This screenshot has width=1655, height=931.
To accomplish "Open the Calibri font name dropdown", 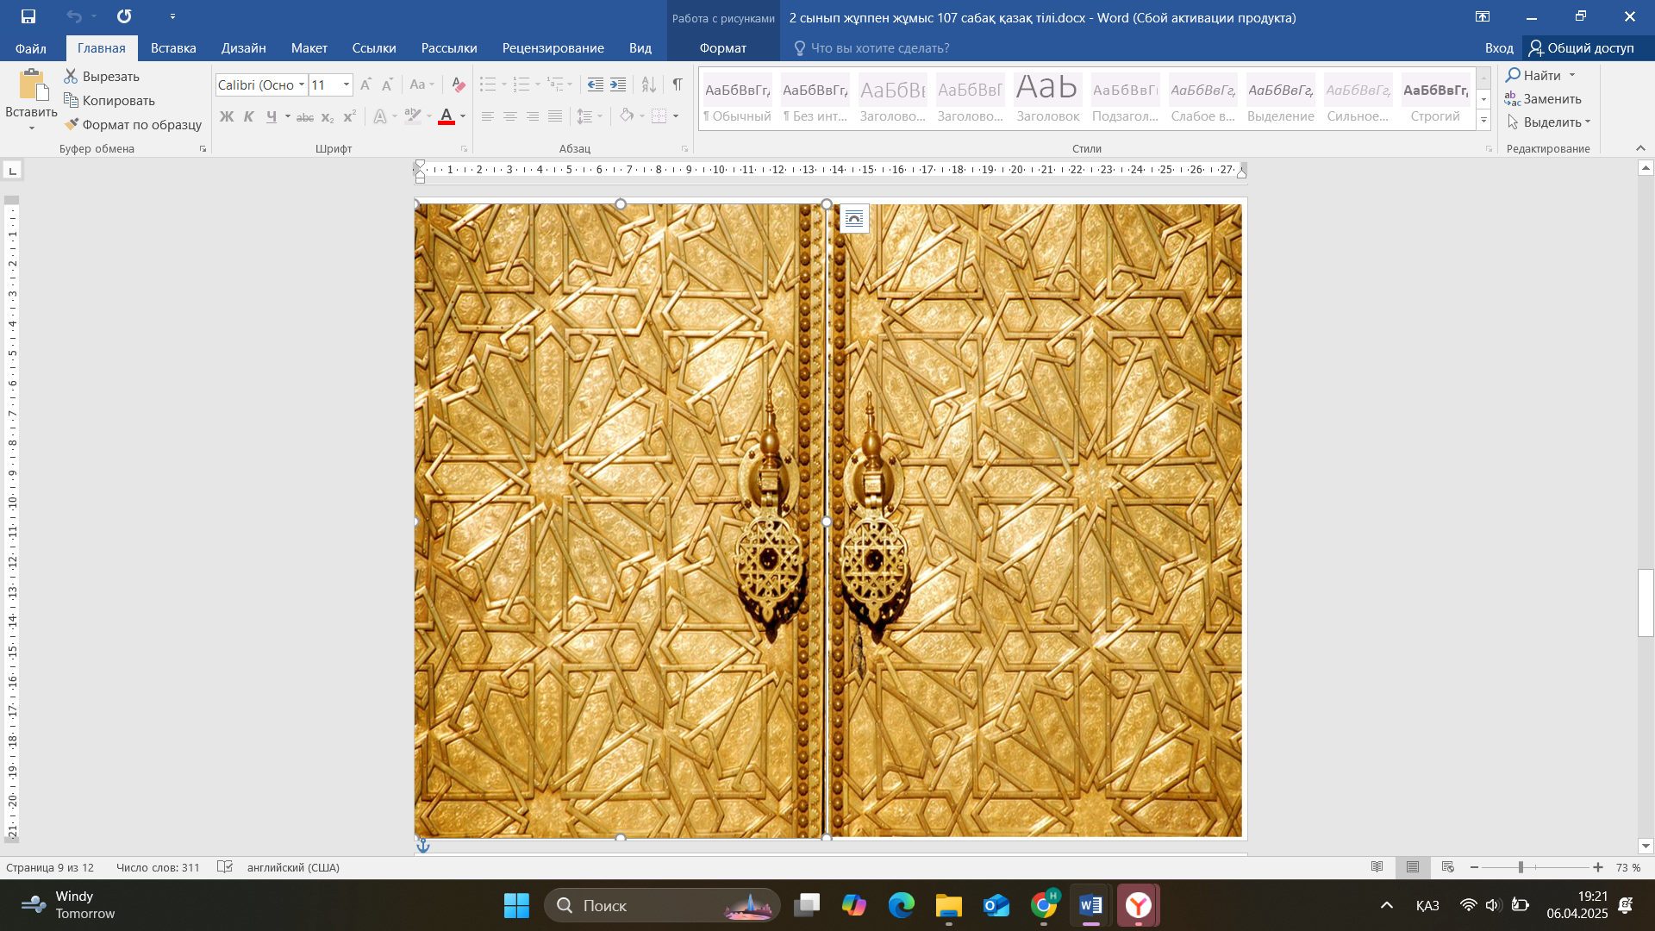I will point(302,84).
